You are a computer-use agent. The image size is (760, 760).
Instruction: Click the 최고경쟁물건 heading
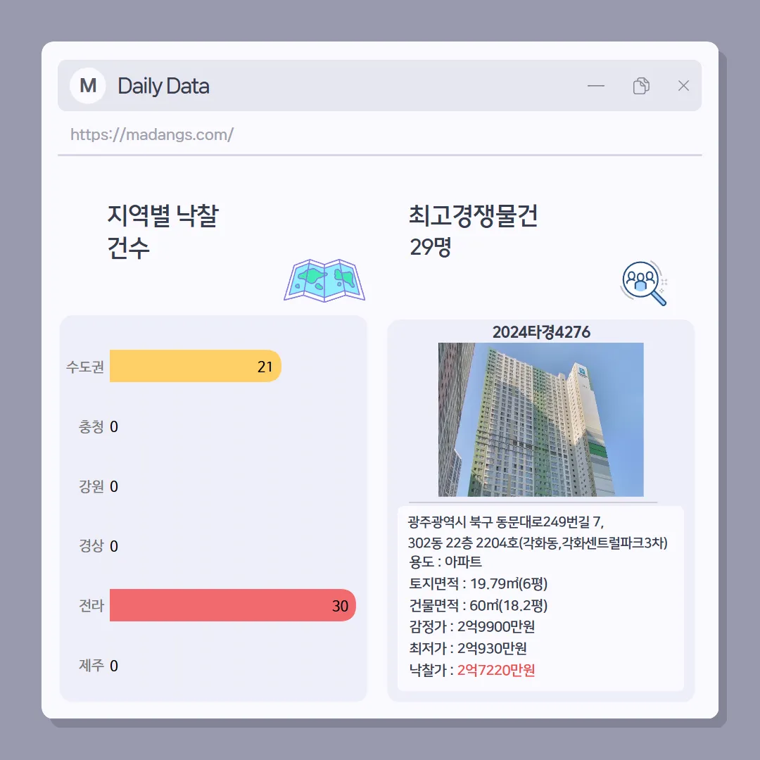[x=474, y=215]
